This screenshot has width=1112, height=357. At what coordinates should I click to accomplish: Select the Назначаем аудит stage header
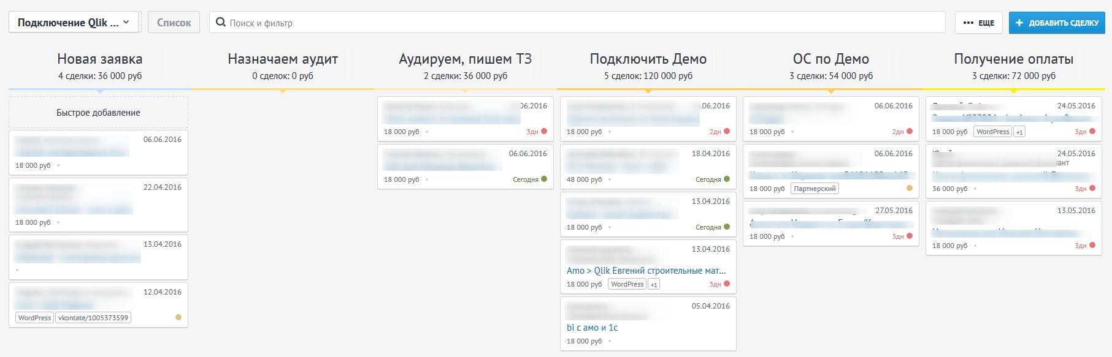283,59
